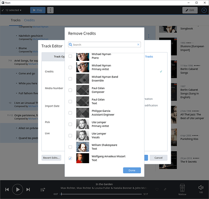The width and height of the screenshot is (209, 199).
Task: Open the Illusions [European Import] album
Action: tap(192, 48)
